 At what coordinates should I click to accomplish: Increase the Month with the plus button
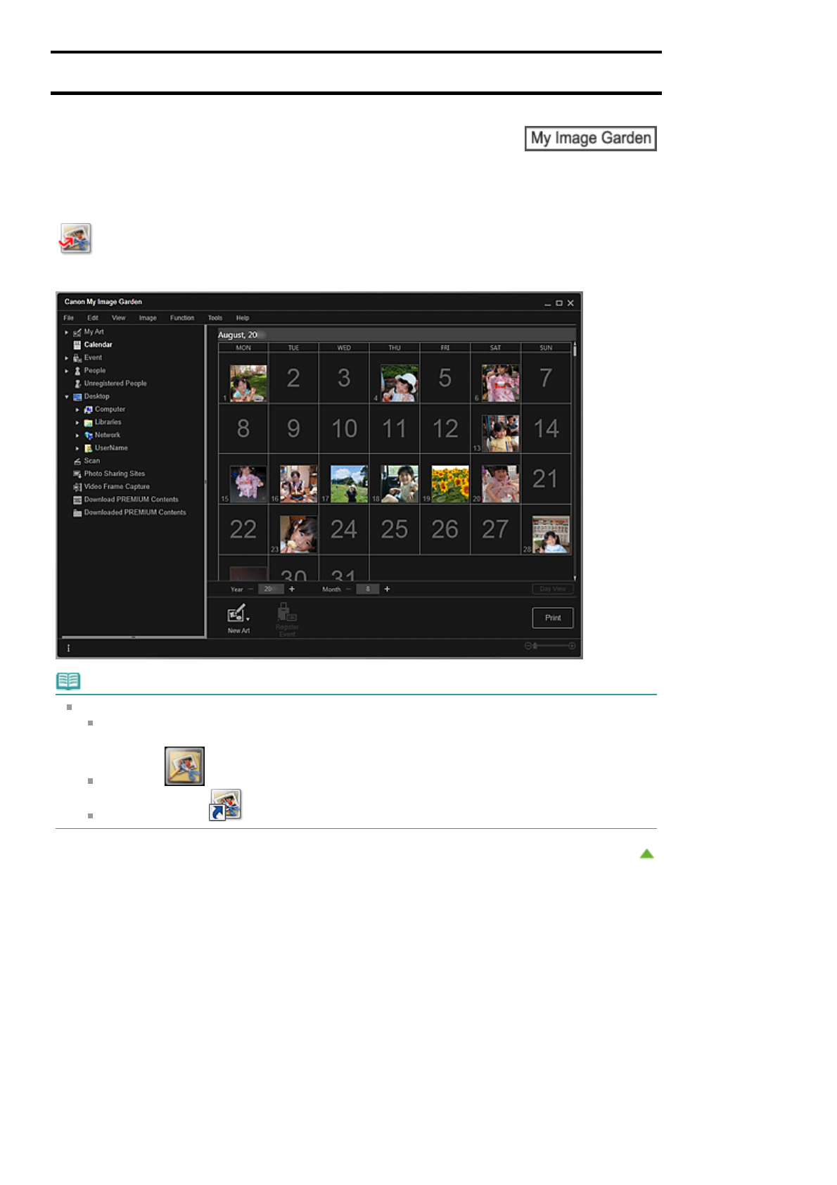[x=387, y=589]
